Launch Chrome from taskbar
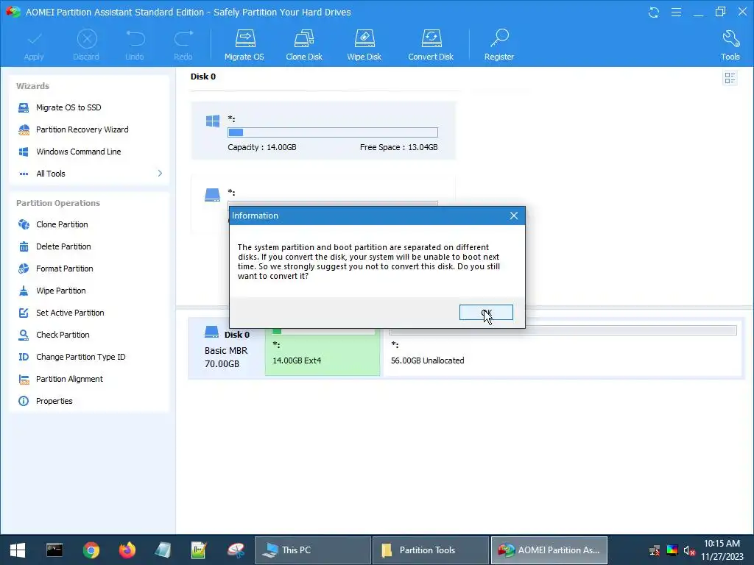754x565 pixels. point(91,550)
